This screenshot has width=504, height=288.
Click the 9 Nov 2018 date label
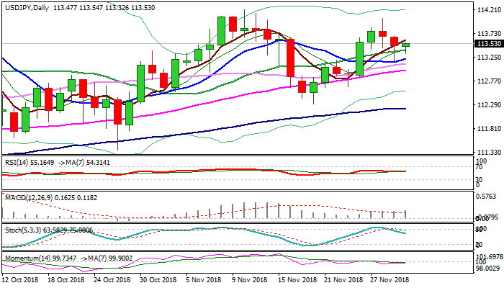249,279
